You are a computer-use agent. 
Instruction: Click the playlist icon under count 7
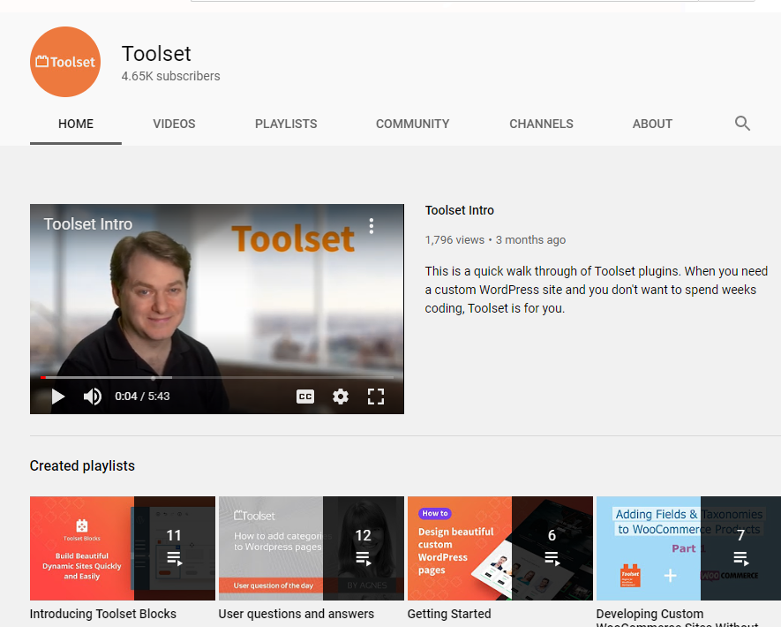click(741, 558)
